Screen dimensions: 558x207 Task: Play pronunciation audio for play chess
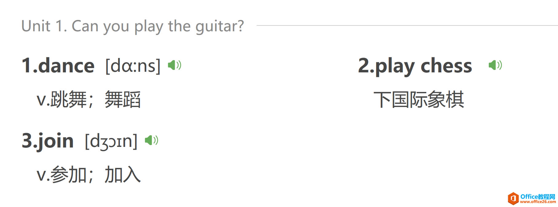click(495, 65)
